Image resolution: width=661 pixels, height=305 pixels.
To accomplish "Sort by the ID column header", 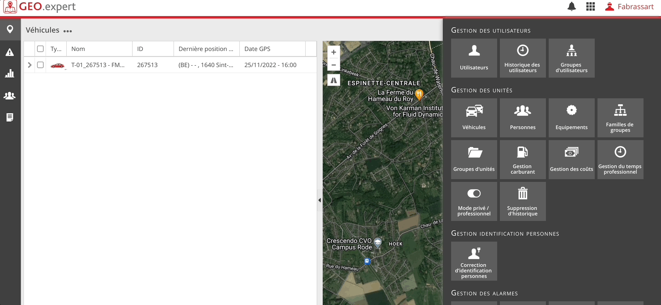I will pyautogui.click(x=153, y=49).
